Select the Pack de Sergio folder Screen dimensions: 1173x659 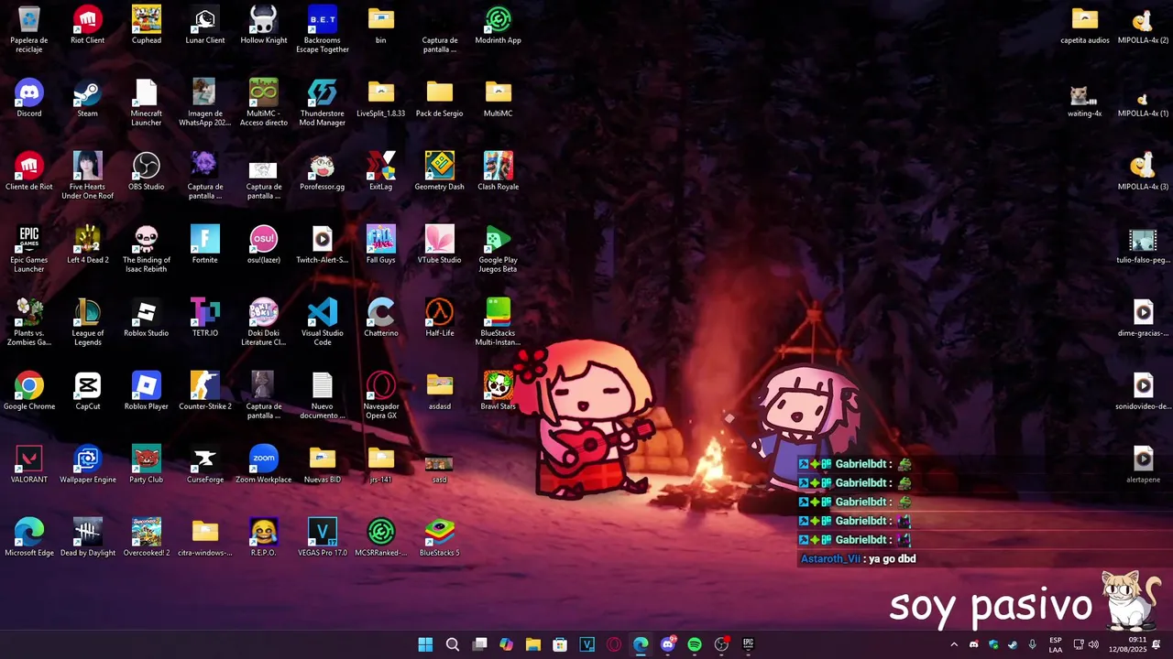point(440,98)
